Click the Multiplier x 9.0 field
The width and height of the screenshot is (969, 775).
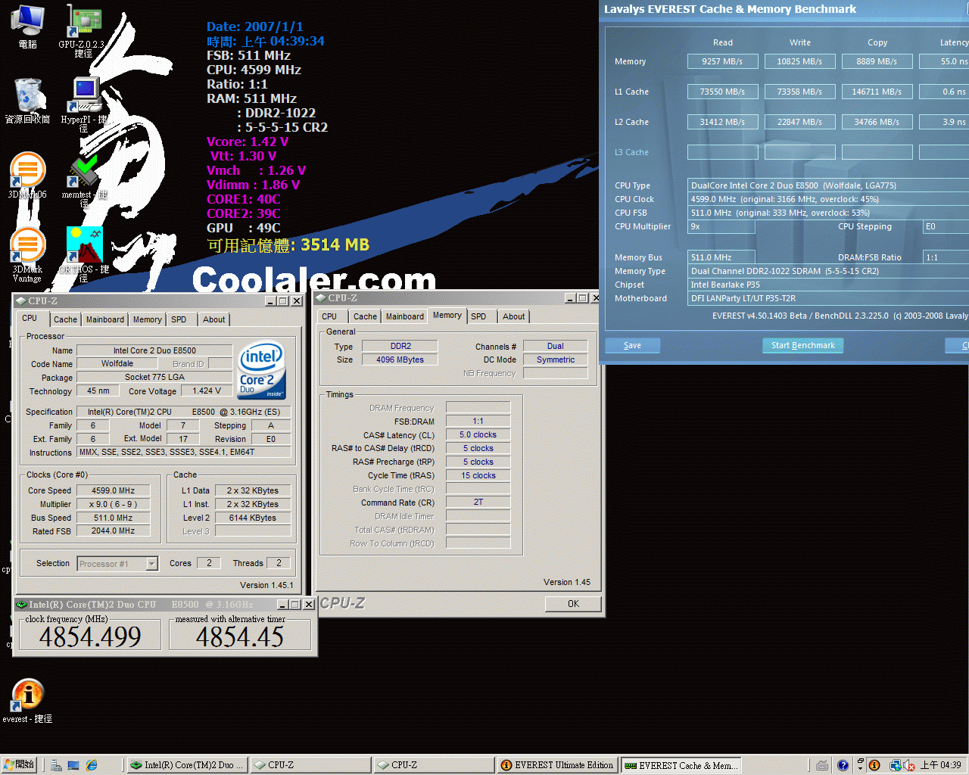(x=113, y=504)
